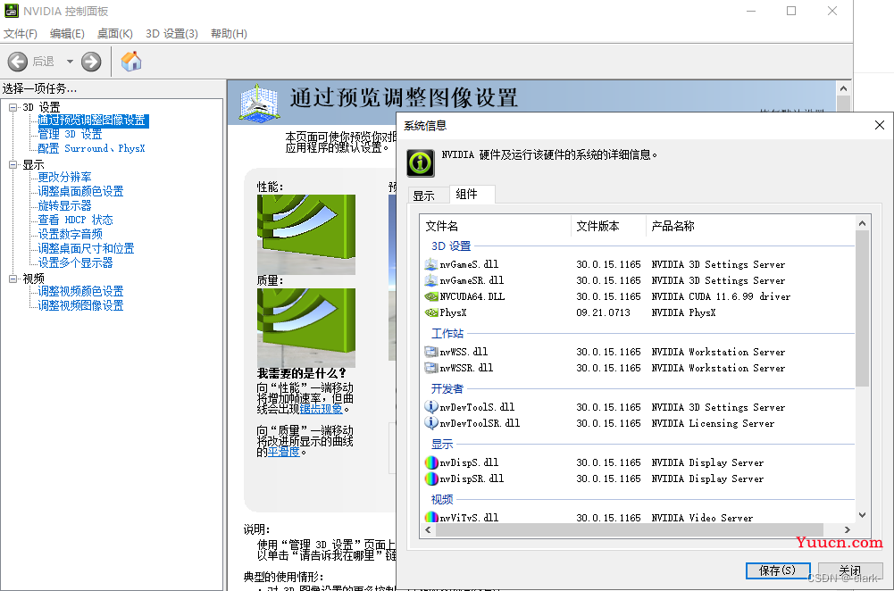Click the nvDispSR.dll color sphere icon
The height and width of the screenshot is (591, 894).
[x=431, y=479]
